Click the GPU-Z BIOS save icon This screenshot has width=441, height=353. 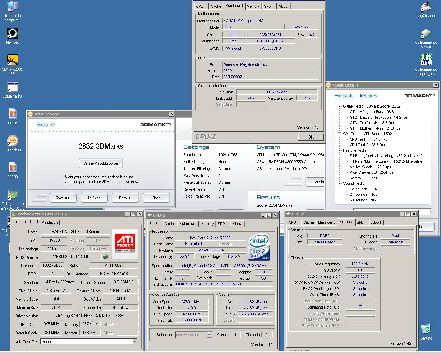click(x=106, y=256)
